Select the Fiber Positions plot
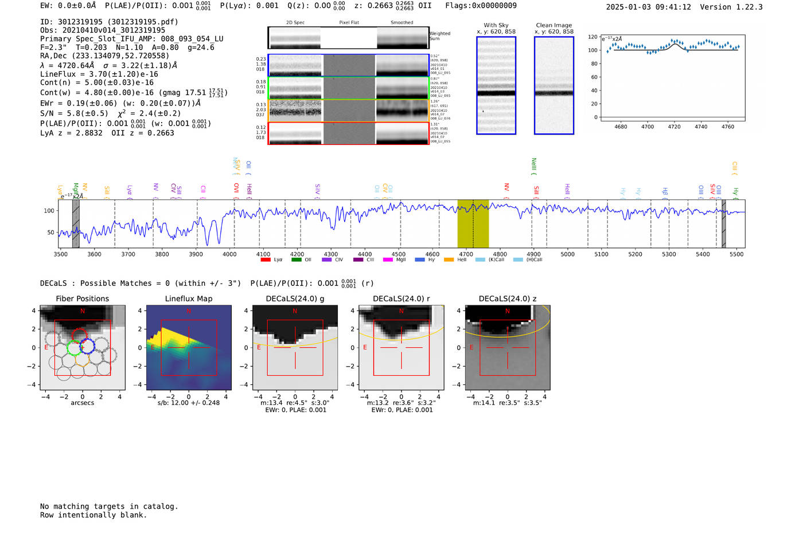This screenshot has height=546, width=803. click(x=83, y=348)
